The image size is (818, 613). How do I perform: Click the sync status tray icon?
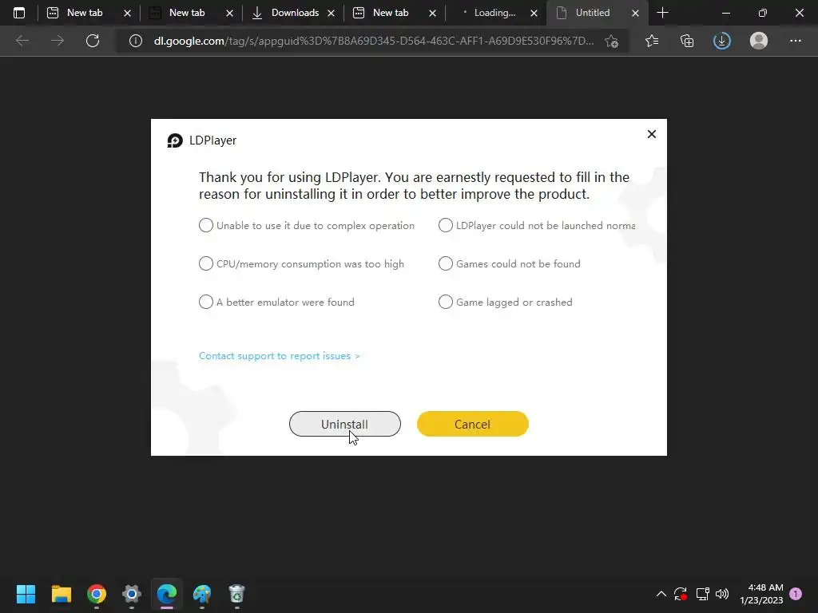pyautogui.click(x=681, y=594)
